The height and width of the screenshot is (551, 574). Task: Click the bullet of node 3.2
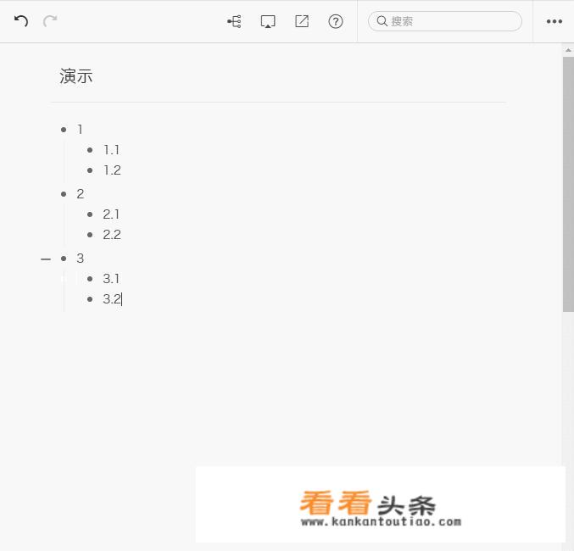coord(90,299)
